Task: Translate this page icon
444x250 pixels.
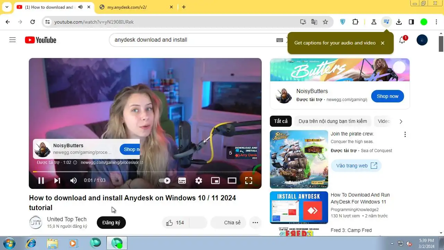Action: click(x=314, y=22)
